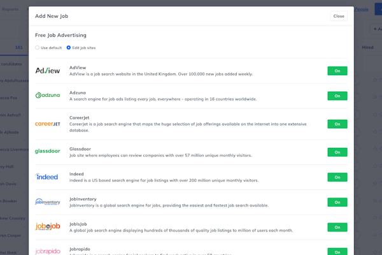Turn off the Indeed toggle
The height and width of the screenshot is (255, 382).
pos(337,177)
